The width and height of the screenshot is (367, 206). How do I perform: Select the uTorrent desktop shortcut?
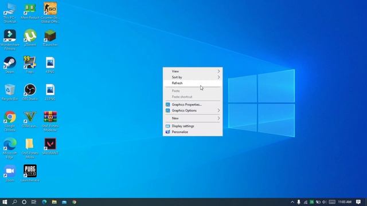(30, 38)
